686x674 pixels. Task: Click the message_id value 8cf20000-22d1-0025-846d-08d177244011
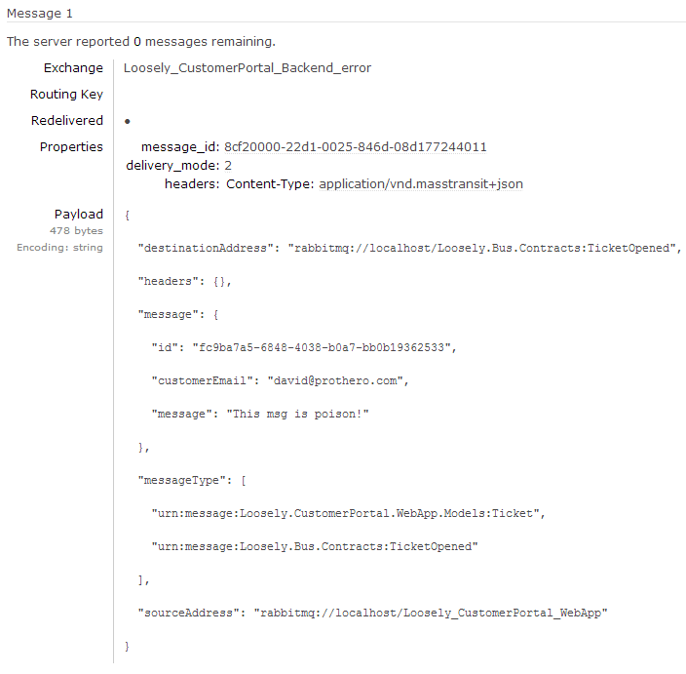coord(356,146)
